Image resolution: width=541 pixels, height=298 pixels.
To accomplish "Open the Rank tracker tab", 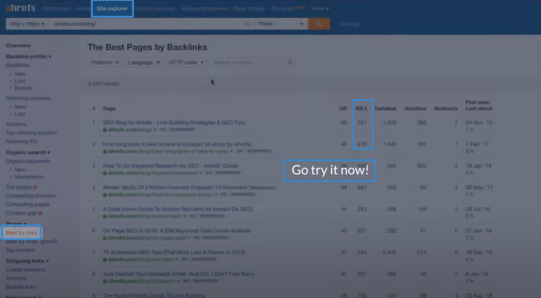I will (x=249, y=8).
